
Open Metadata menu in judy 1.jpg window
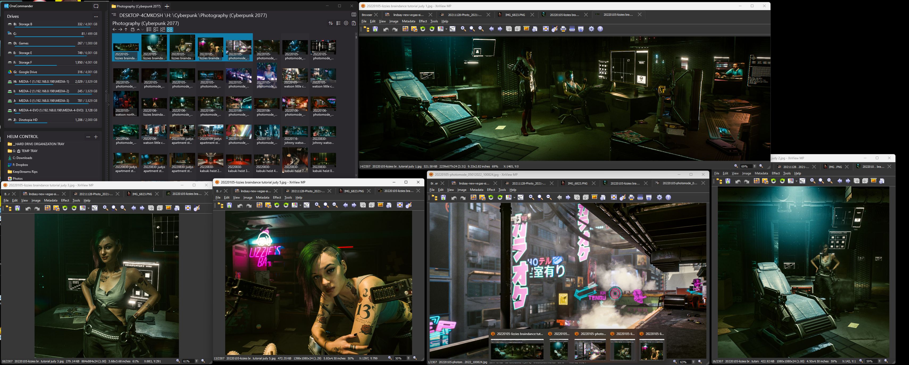pyautogui.click(x=408, y=21)
